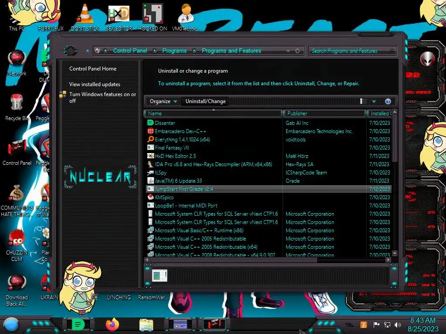Sort by the Installed On column header
The width and height of the screenshot is (446, 334).
(380, 114)
